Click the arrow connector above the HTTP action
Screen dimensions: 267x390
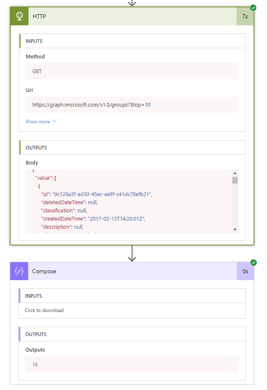(132, 3)
